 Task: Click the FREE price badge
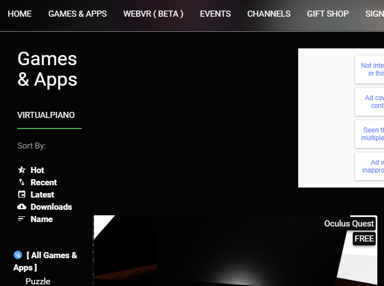click(x=364, y=239)
